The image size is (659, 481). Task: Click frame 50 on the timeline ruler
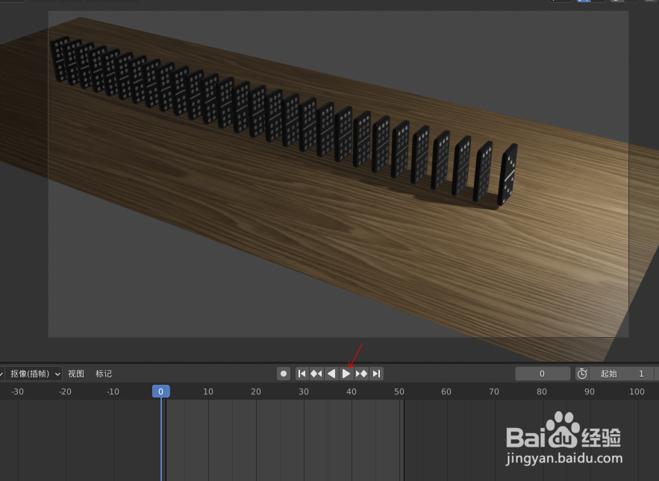pos(399,391)
